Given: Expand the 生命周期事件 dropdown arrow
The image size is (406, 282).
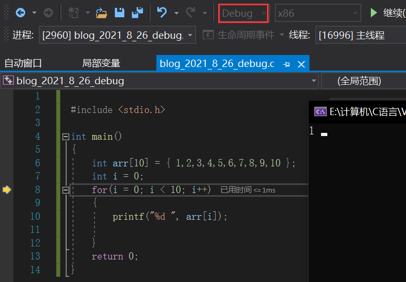Looking at the screenshot, I should tap(282, 35).
